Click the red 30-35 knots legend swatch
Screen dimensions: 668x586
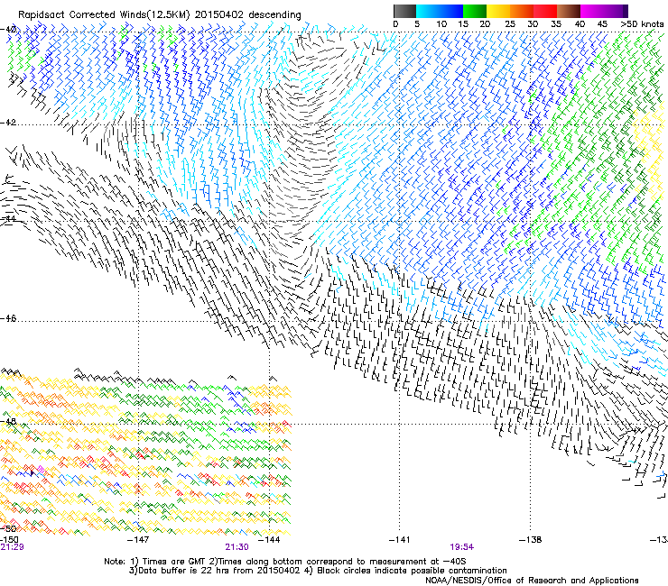545,11
